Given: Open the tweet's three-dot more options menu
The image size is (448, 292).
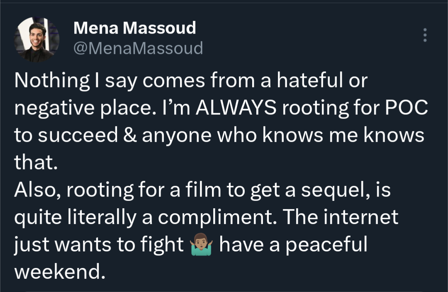Looking at the screenshot, I should point(424,35).
